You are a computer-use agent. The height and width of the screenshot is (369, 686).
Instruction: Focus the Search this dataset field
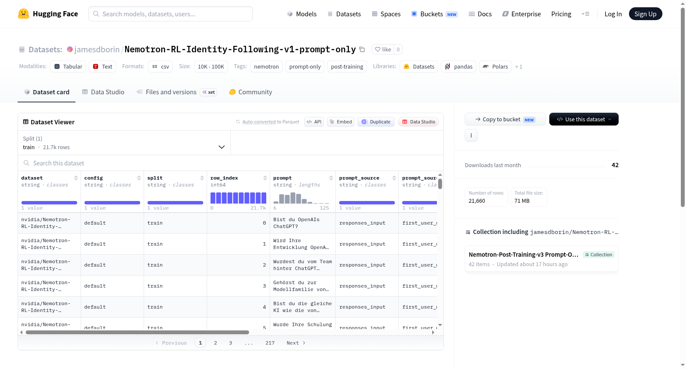(x=231, y=163)
